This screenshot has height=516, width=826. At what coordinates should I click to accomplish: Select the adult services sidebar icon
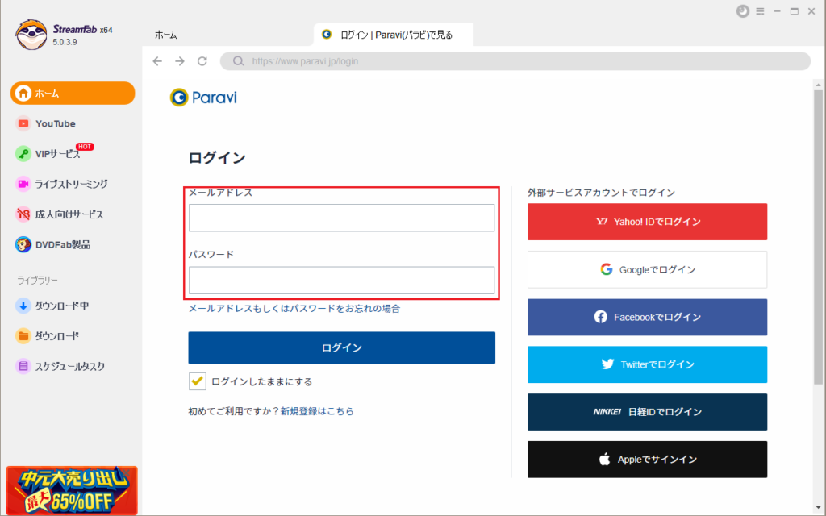click(x=23, y=214)
